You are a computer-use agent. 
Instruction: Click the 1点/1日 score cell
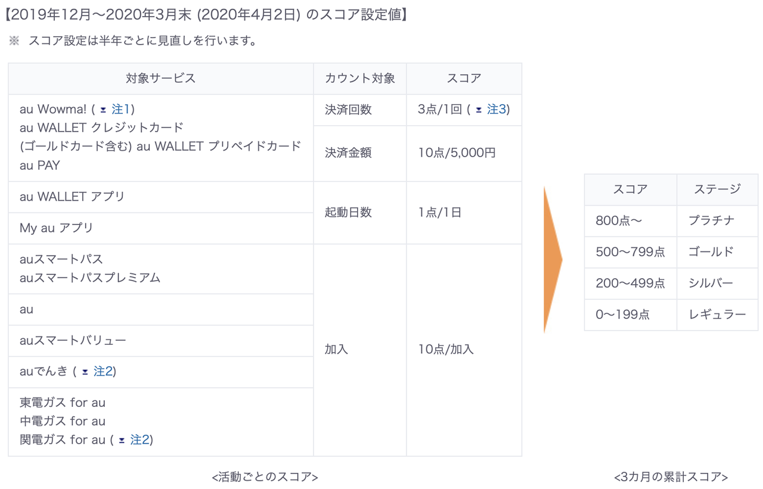click(x=464, y=213)
